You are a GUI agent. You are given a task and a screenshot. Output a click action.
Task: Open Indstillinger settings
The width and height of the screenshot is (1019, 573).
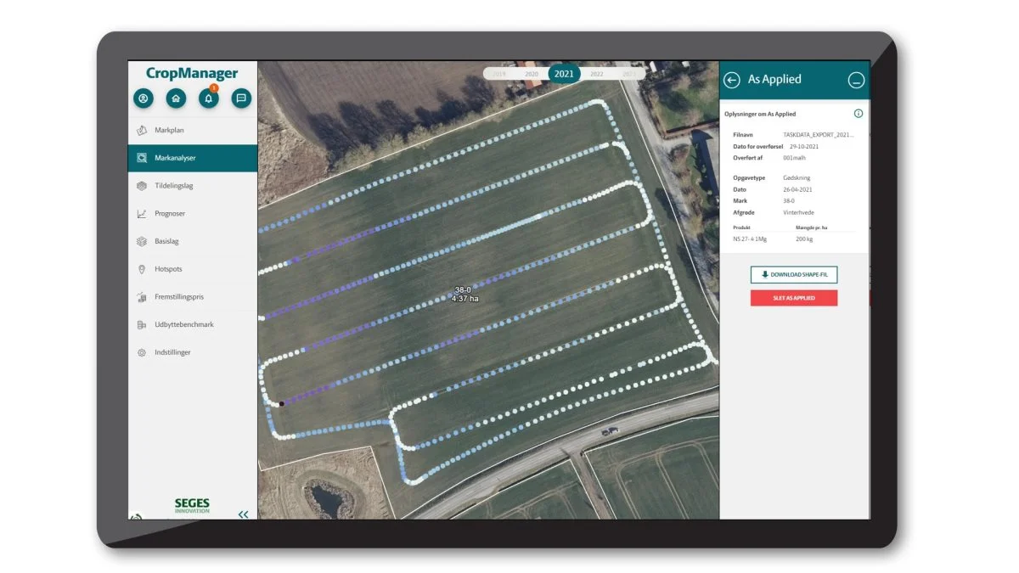(172, 352)
